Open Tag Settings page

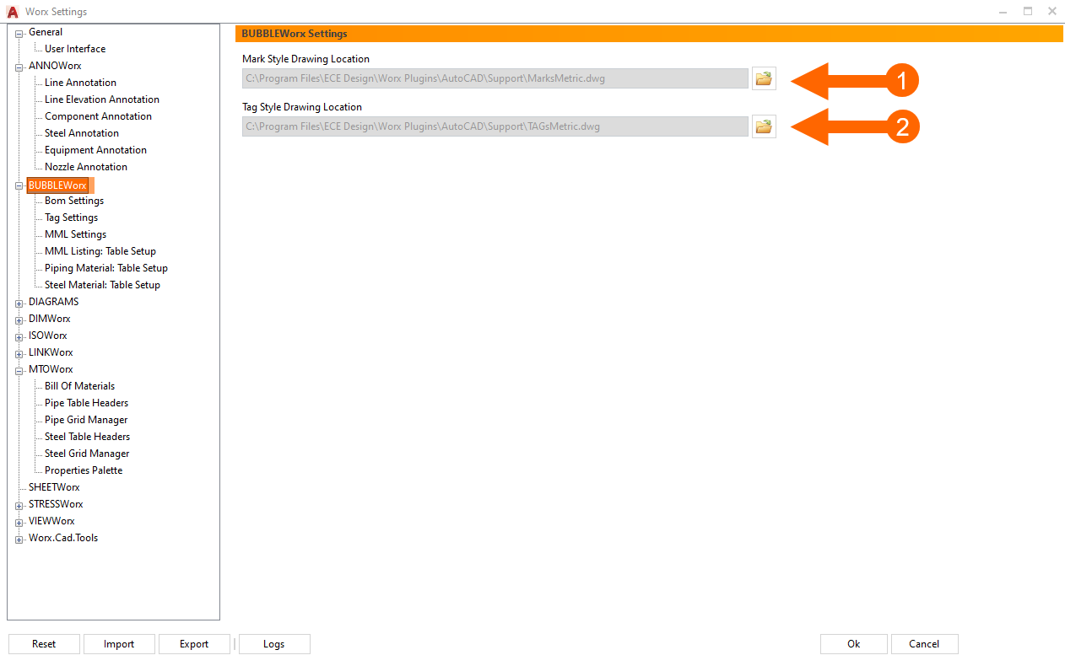click(x=71, y=218)
